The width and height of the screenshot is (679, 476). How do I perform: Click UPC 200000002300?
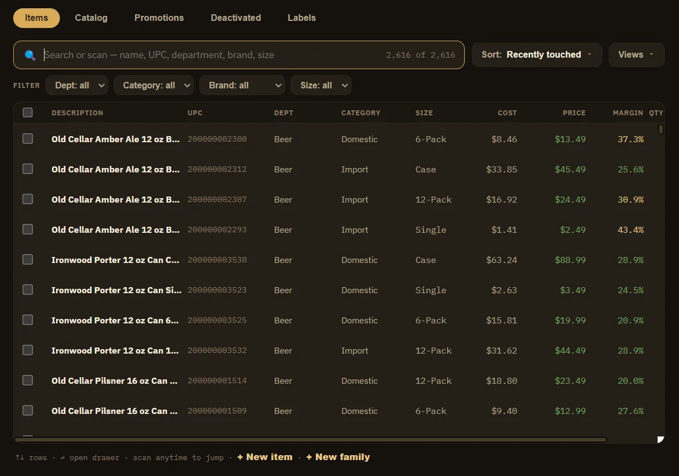(217, 139)
